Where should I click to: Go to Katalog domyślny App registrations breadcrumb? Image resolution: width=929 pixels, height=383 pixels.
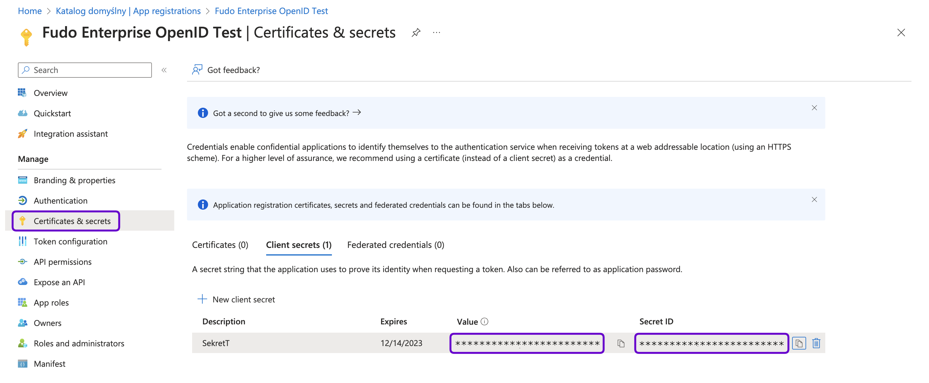point(128,11)
